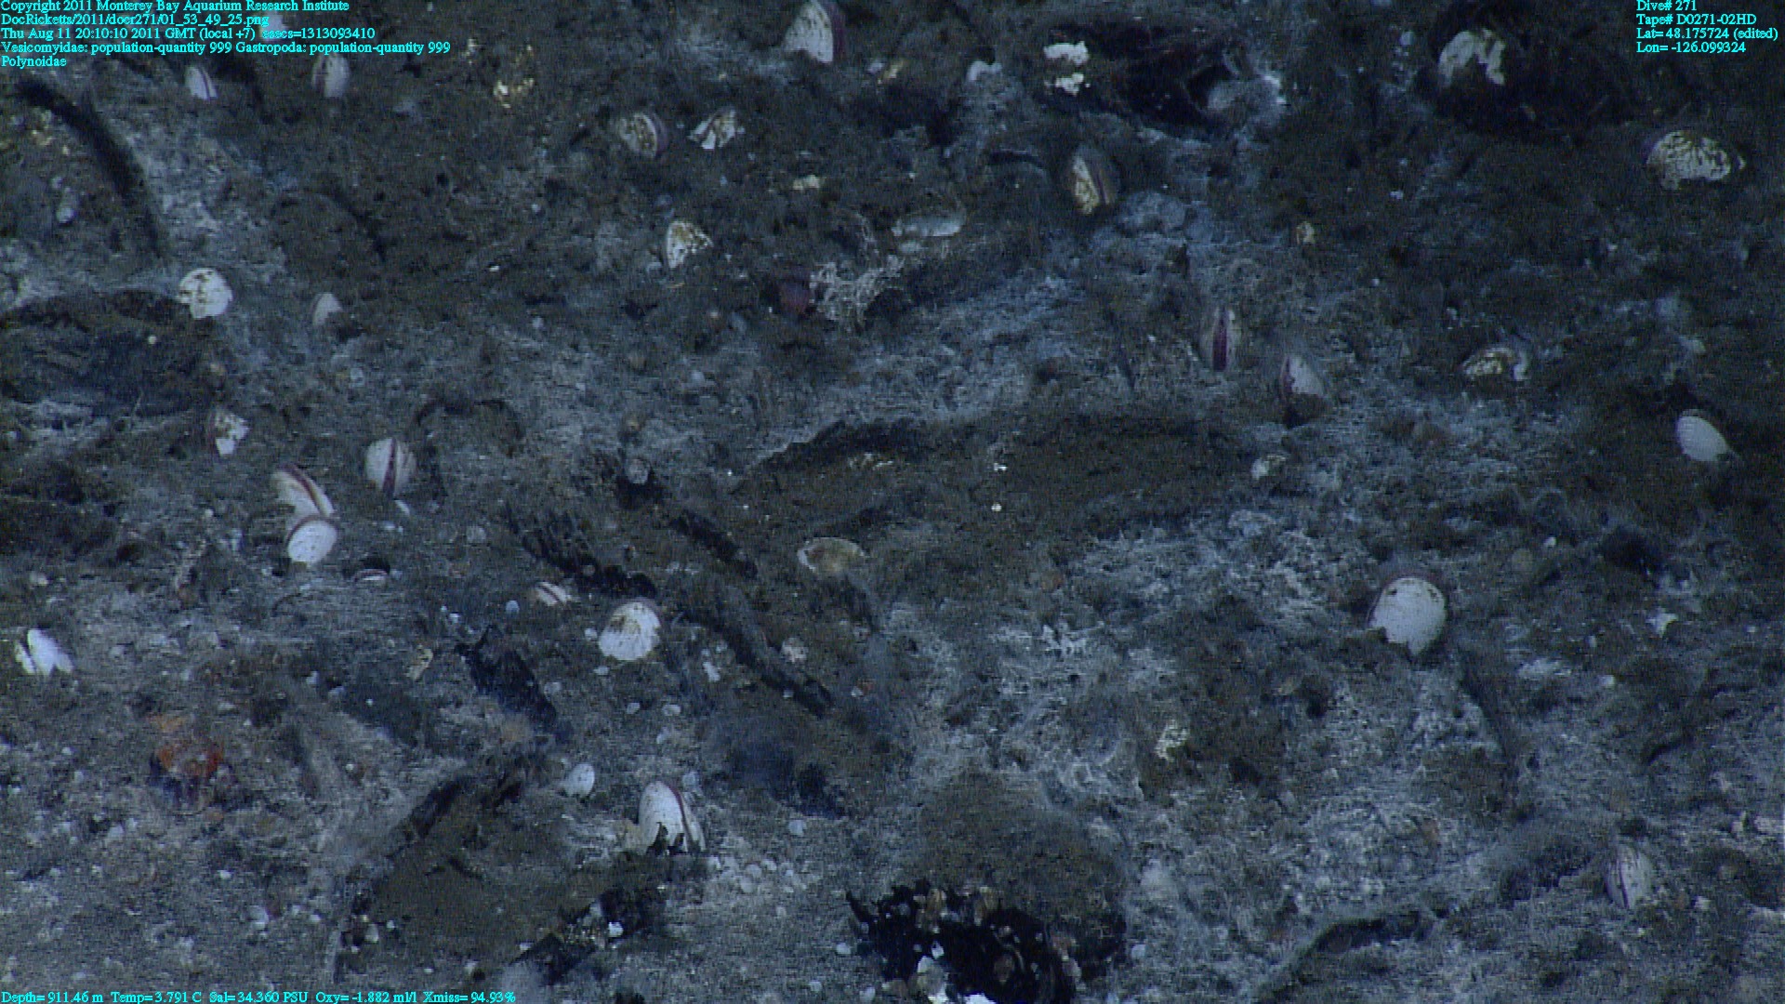The width and height of the screenshot is (1785, 1004).
Task: Click the Sal= 34.360 PSU readout
Action: point(259,997)
